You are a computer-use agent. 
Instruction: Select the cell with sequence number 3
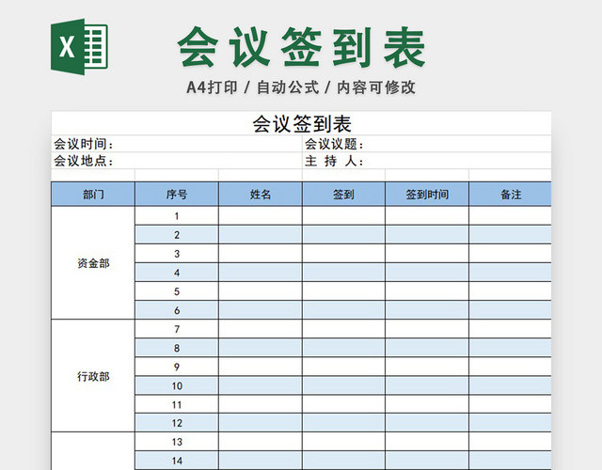tap(177, 254)
